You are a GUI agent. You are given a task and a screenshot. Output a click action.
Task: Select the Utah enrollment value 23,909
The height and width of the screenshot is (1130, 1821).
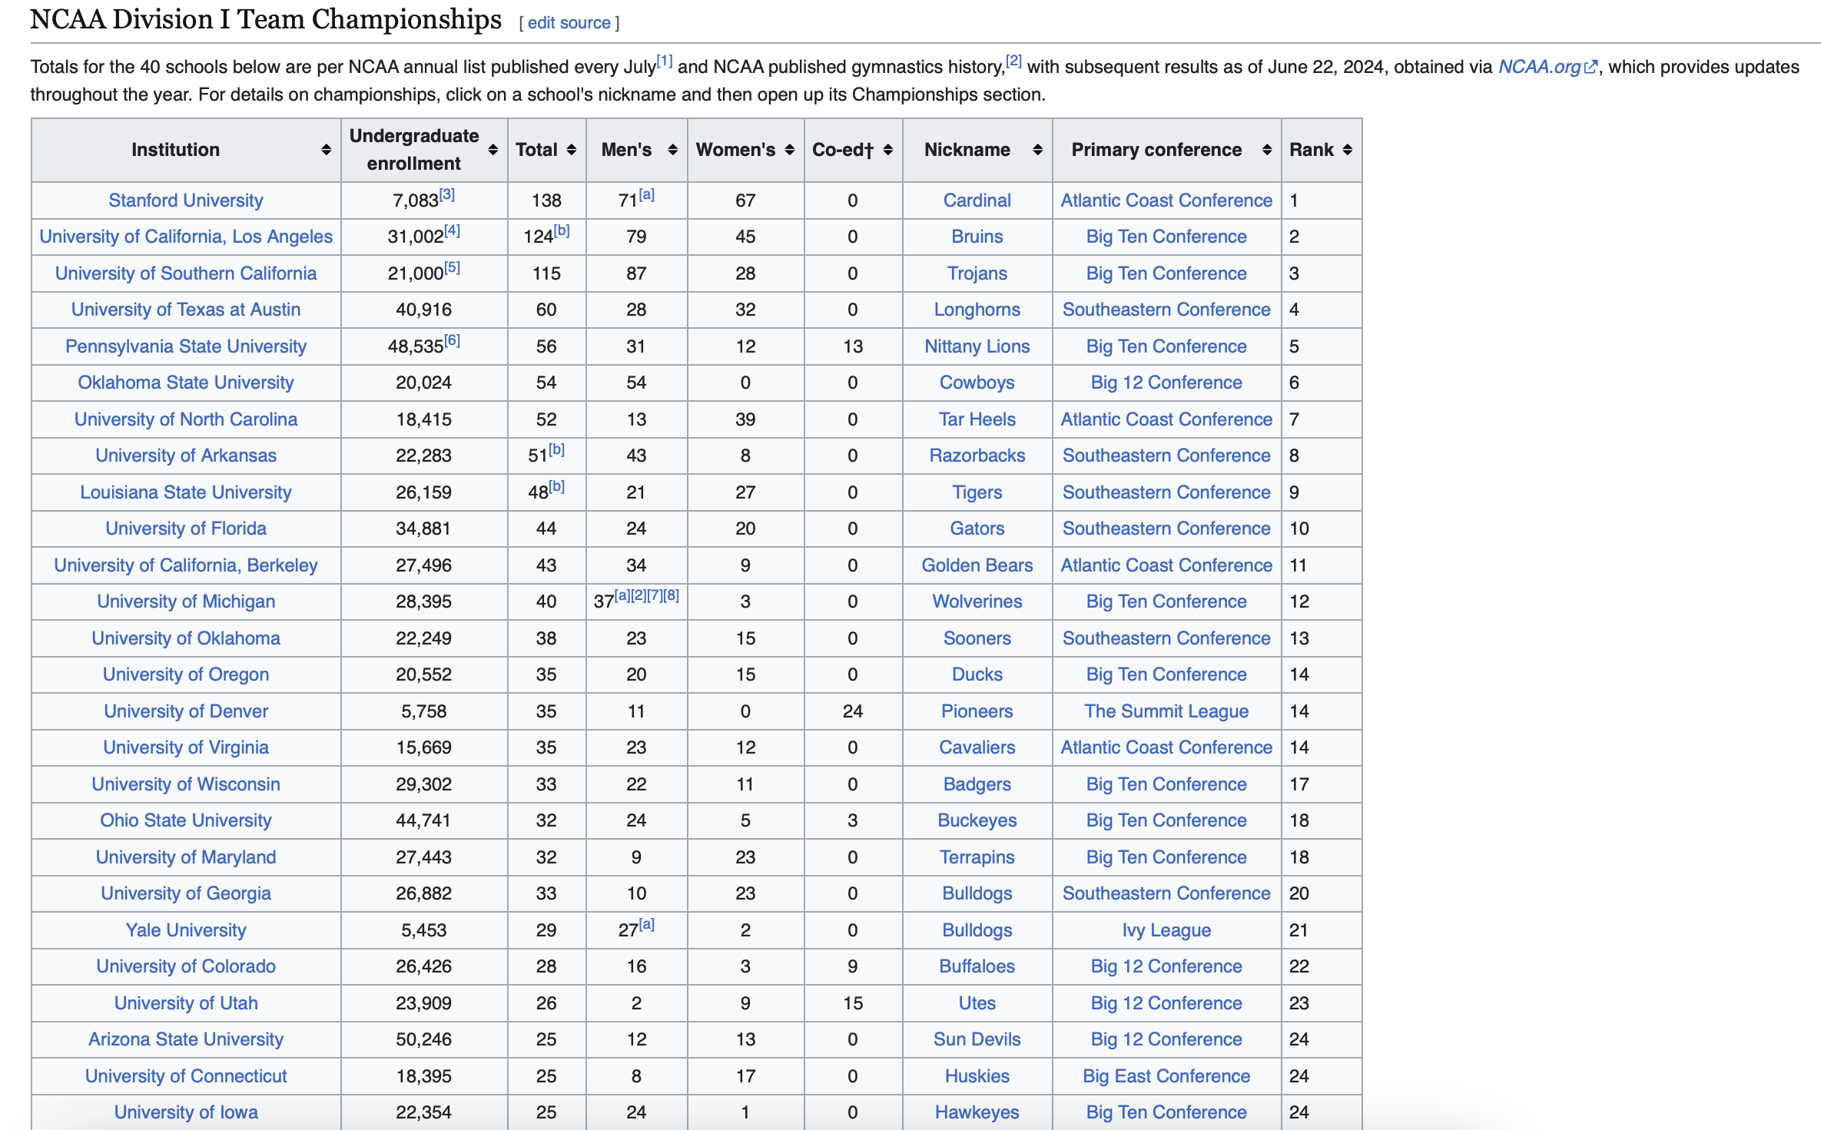[423, 1003]
